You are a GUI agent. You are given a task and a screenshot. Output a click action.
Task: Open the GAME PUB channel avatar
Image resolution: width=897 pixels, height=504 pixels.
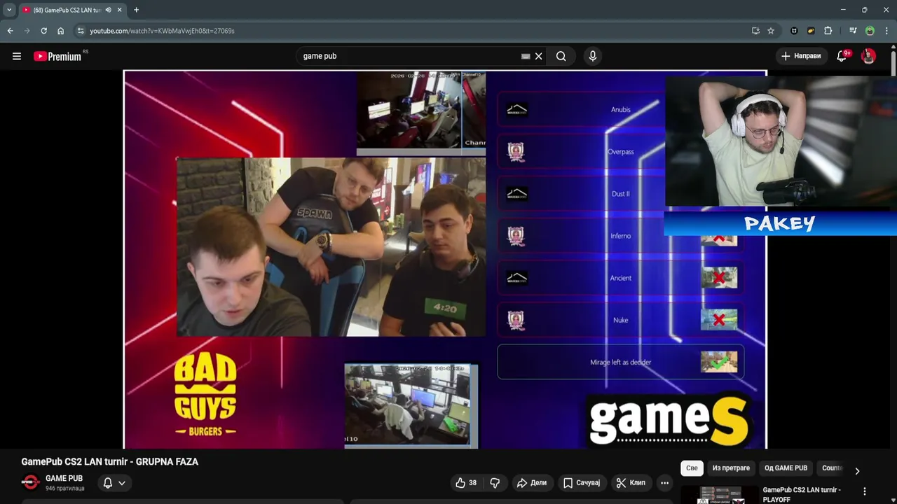click(30, 482)
